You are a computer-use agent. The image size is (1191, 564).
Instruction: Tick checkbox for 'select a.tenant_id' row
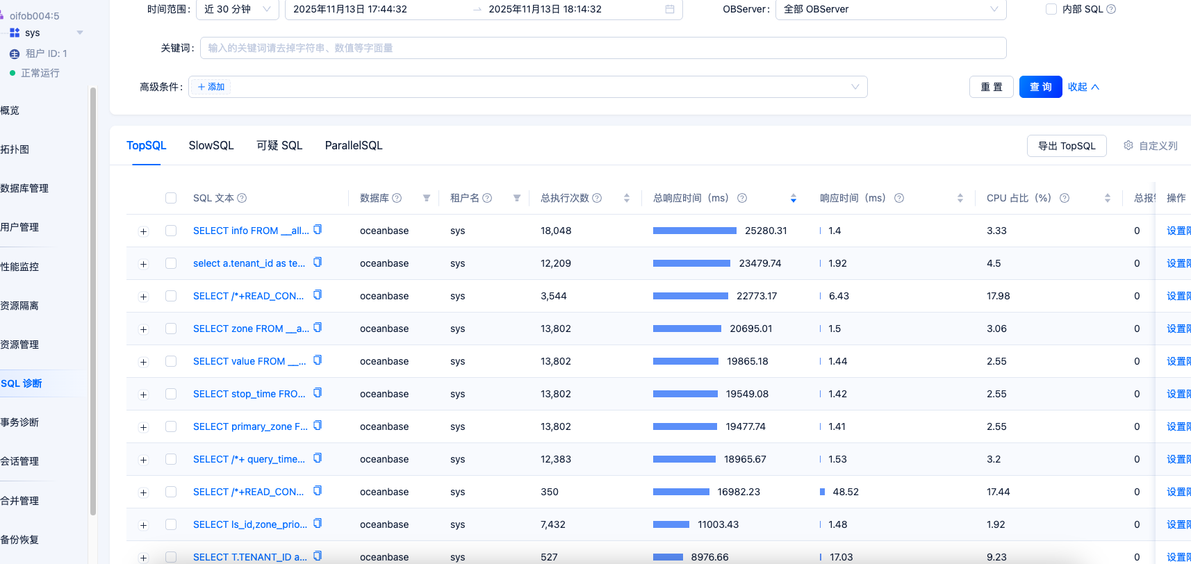tap(171, 263)
